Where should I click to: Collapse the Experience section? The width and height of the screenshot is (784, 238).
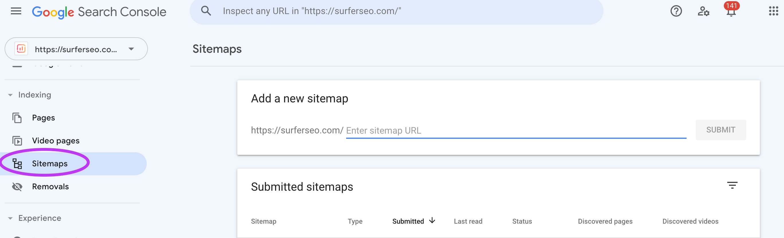(10, 218)
